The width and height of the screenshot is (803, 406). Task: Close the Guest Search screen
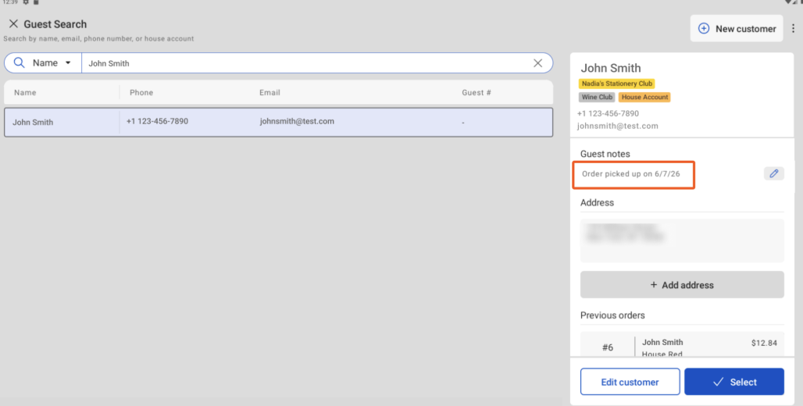click(13, 24)
